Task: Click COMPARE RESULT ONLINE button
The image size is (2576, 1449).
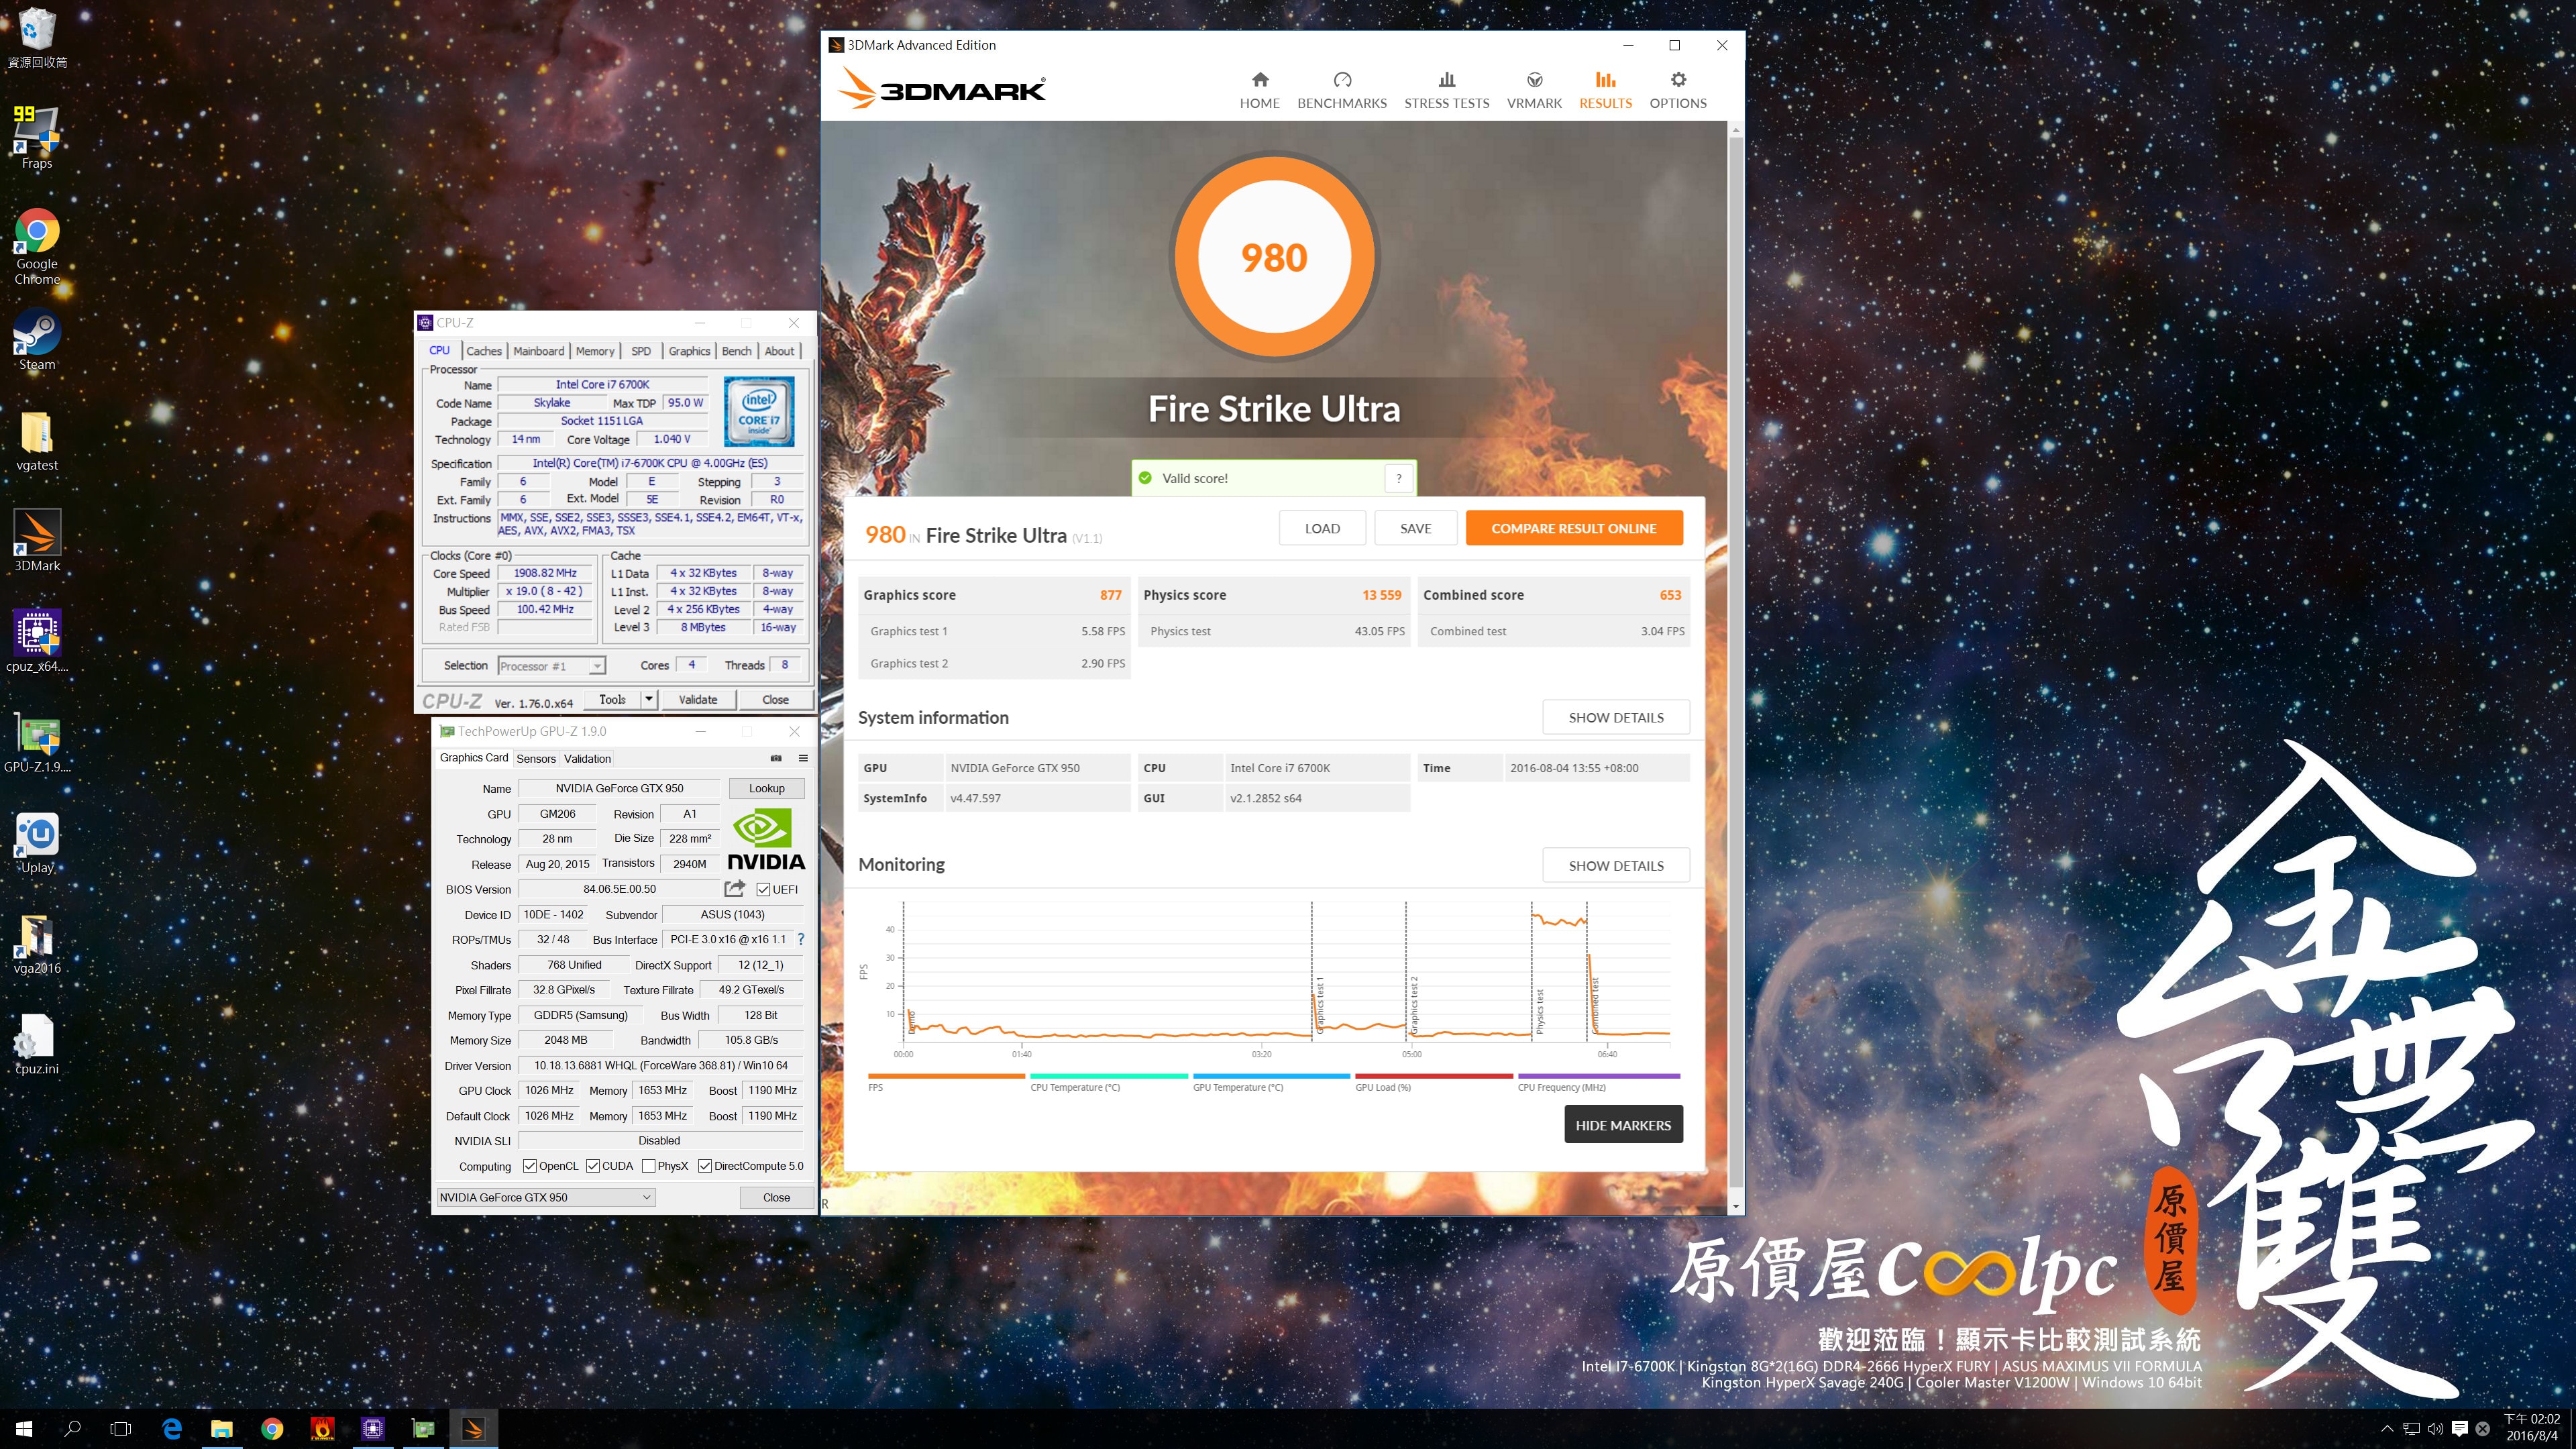Action: point(1574,528)
